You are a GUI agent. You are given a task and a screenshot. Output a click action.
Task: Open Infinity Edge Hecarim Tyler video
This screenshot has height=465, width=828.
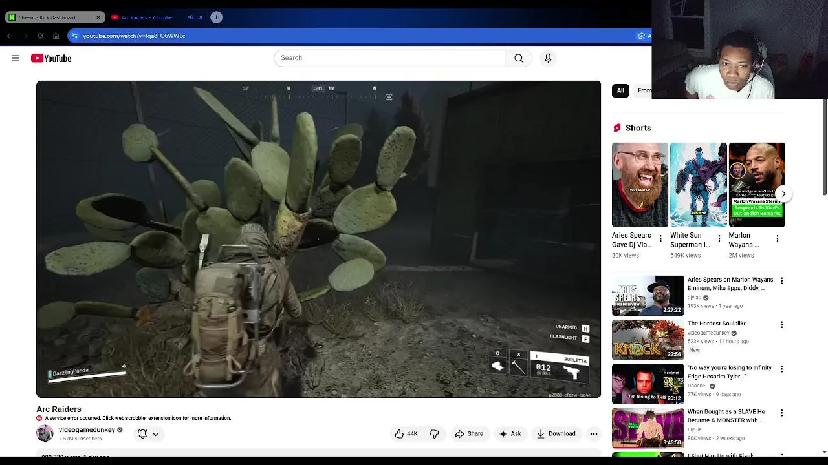click(730, 372)
